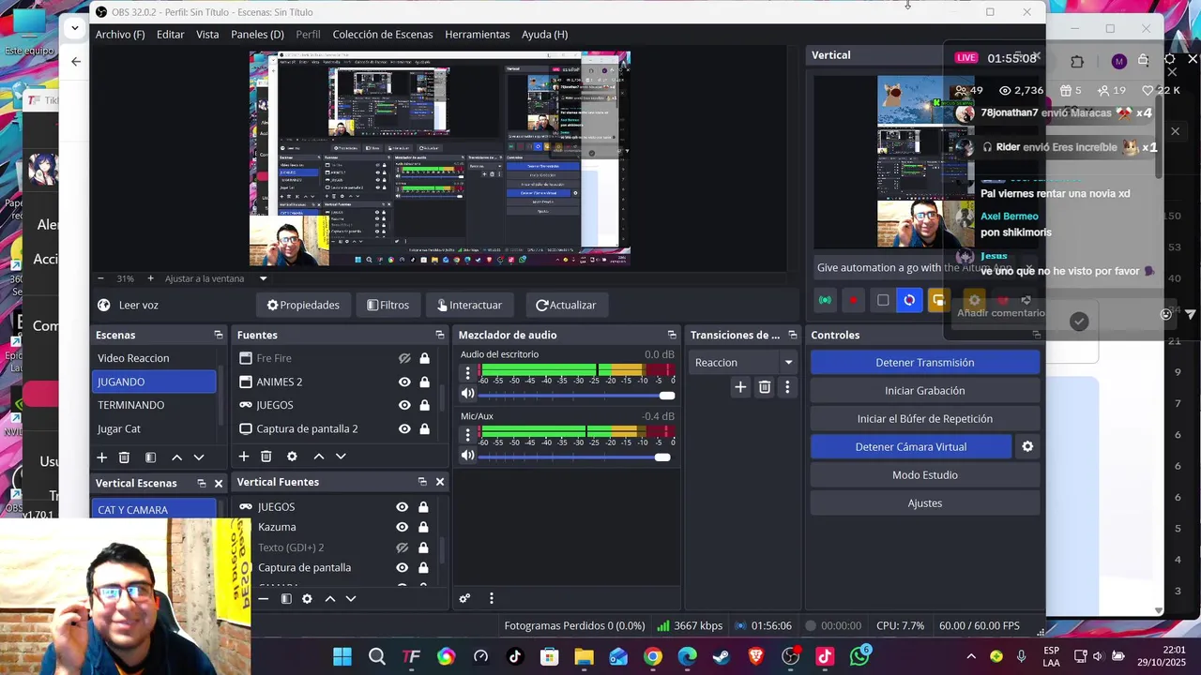Show Texto (GDI+) 2 source
1201x675 pixels.
click(402, 547)
